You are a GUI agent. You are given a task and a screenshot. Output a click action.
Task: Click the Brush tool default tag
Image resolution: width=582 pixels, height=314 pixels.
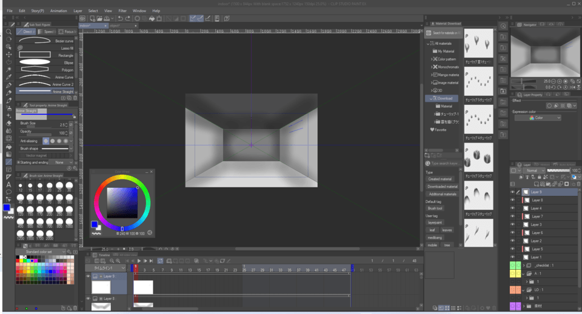tap(435, 208)
